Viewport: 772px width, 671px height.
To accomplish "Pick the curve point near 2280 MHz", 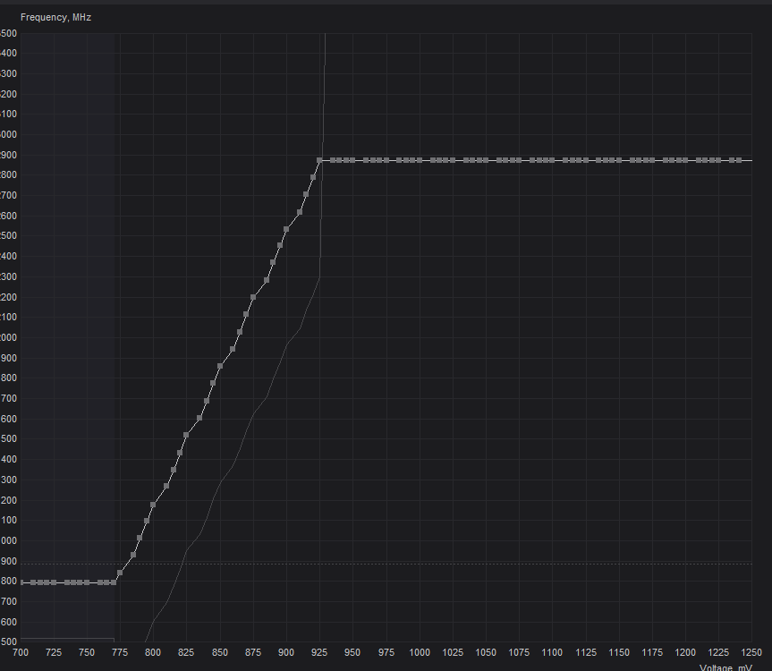I will click(x=267, y=280).
